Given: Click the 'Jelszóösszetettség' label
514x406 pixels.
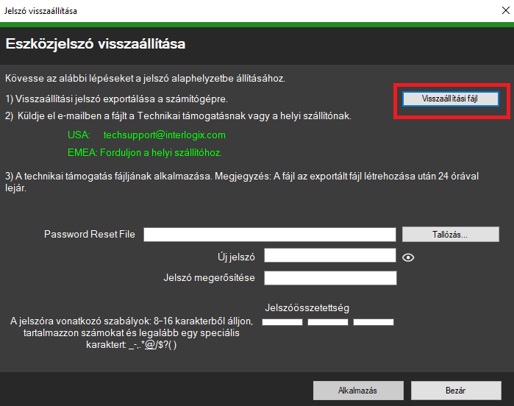Looking at the screenshot, I should (x=307, y=308).
